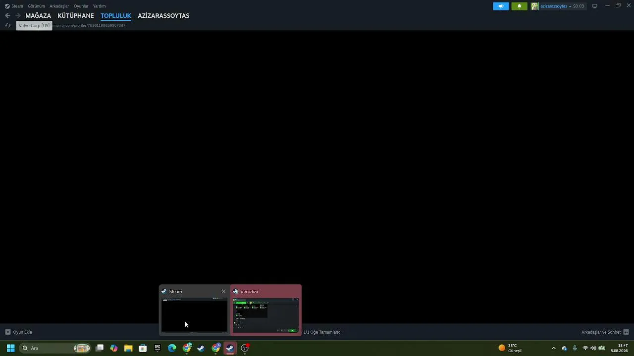Select the Steam window preview thumbnail
634x356 pixels.
pos(194,315)
